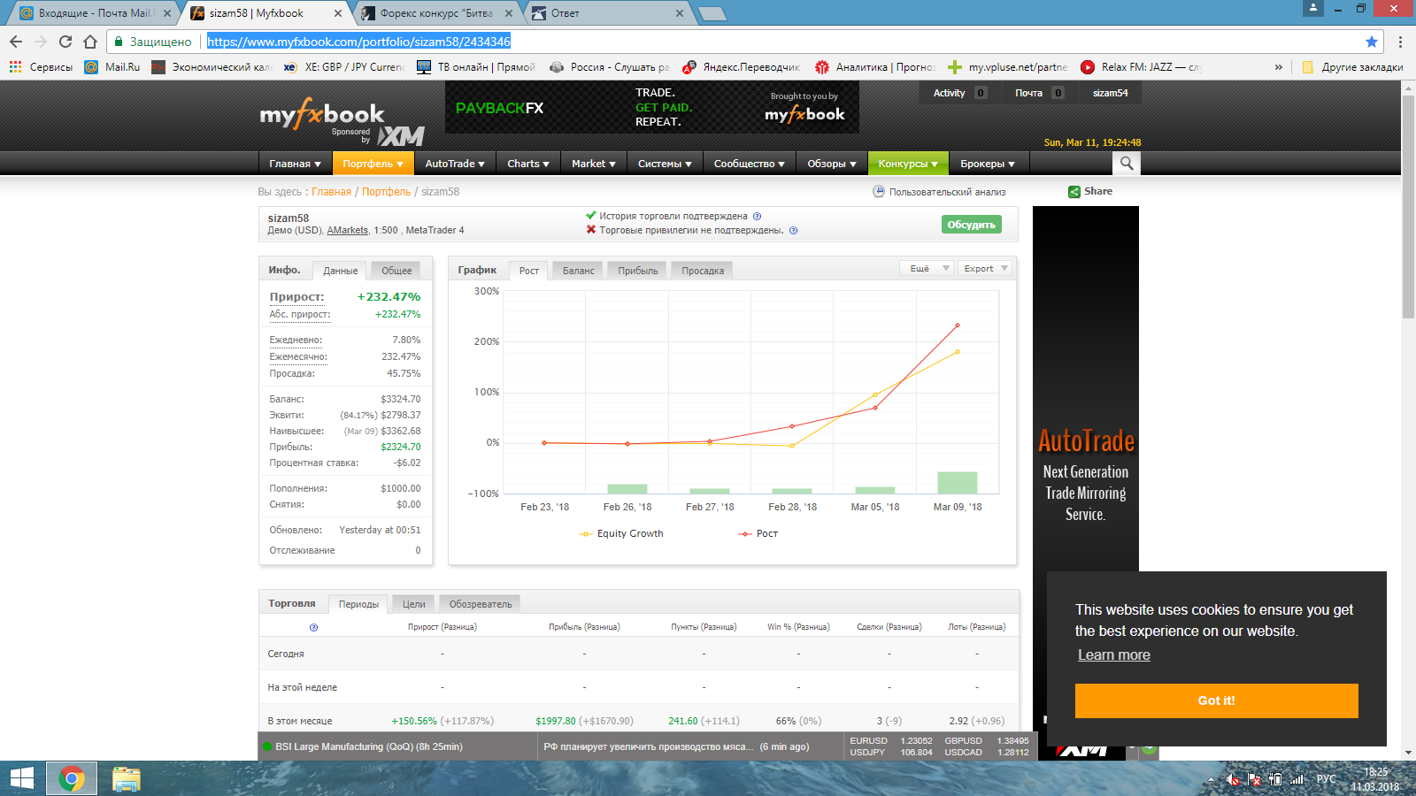Click help icon next to Торговые привилегии
The image size is (1416, 796).
click(x=793, y=231)
